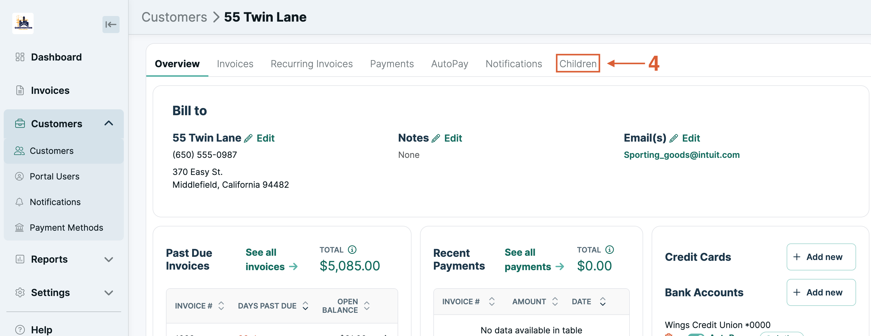Screen dimensions: 871x336
Task: Expand the Reports menu chevron
Action: tap(109, 259)
